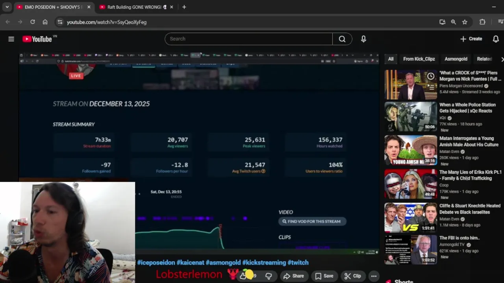
Task: Click the #asmongold hashtag
Action: (223, 263)
